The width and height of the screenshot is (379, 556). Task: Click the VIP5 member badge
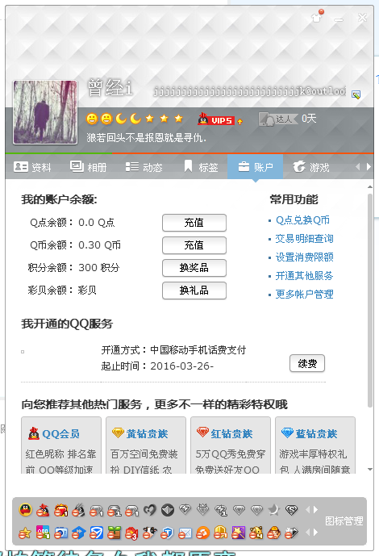click(x=216, y=119)
